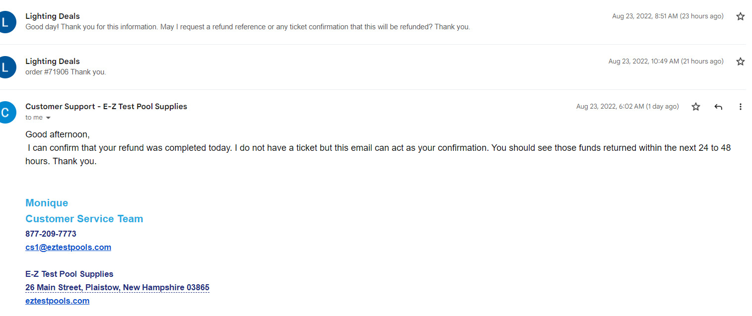752x316 pixels.
Task: Star the 8:51 AM Lighting Deals message
Action: point(740,16)
